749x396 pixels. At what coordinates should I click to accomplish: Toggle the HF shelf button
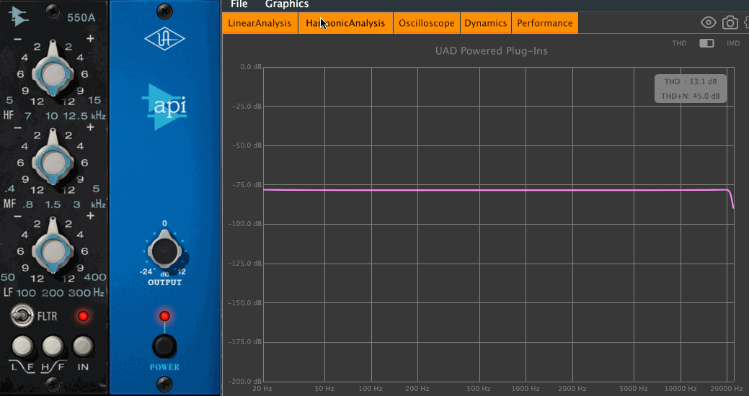[x=53, y=347]
